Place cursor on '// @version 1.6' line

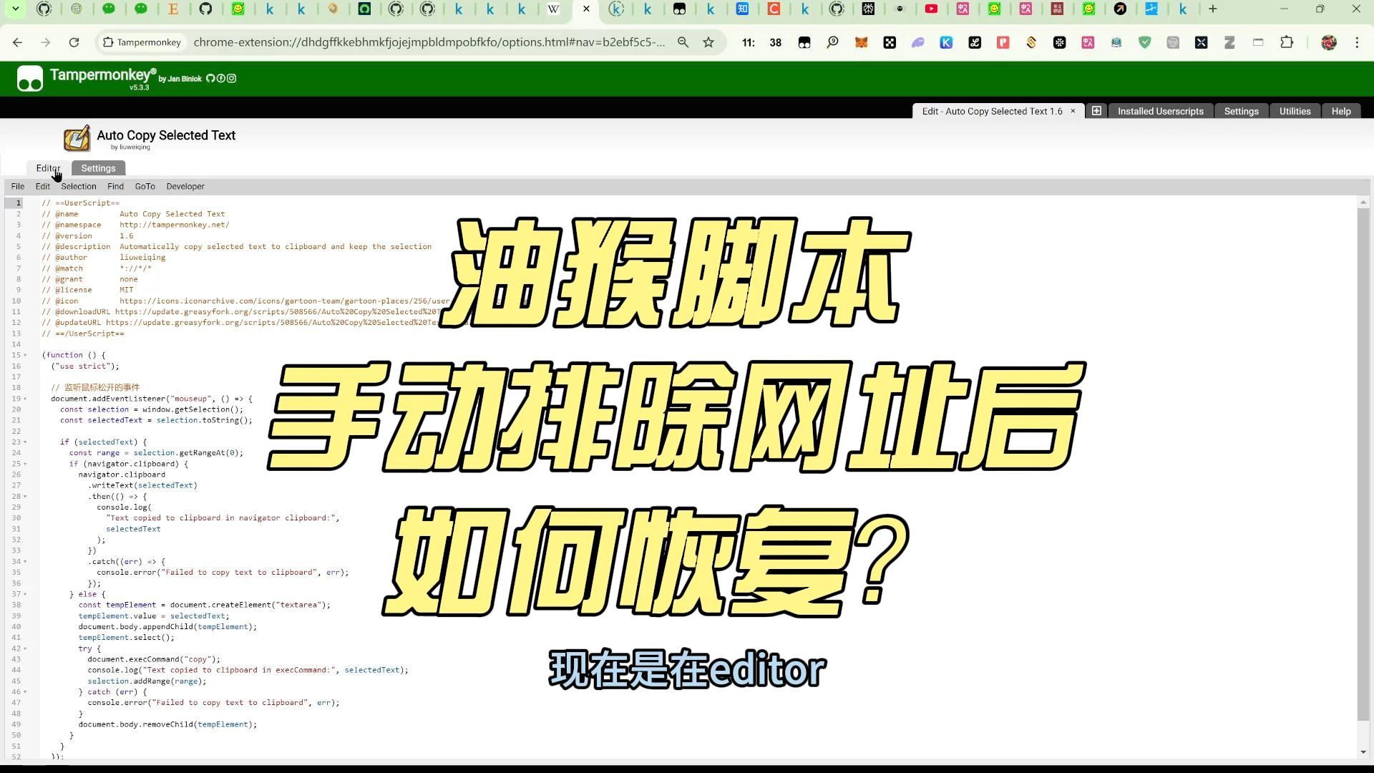coord(87,236)
